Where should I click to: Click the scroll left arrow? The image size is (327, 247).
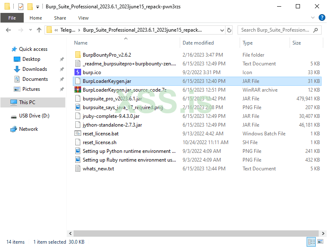coord(70,233)
